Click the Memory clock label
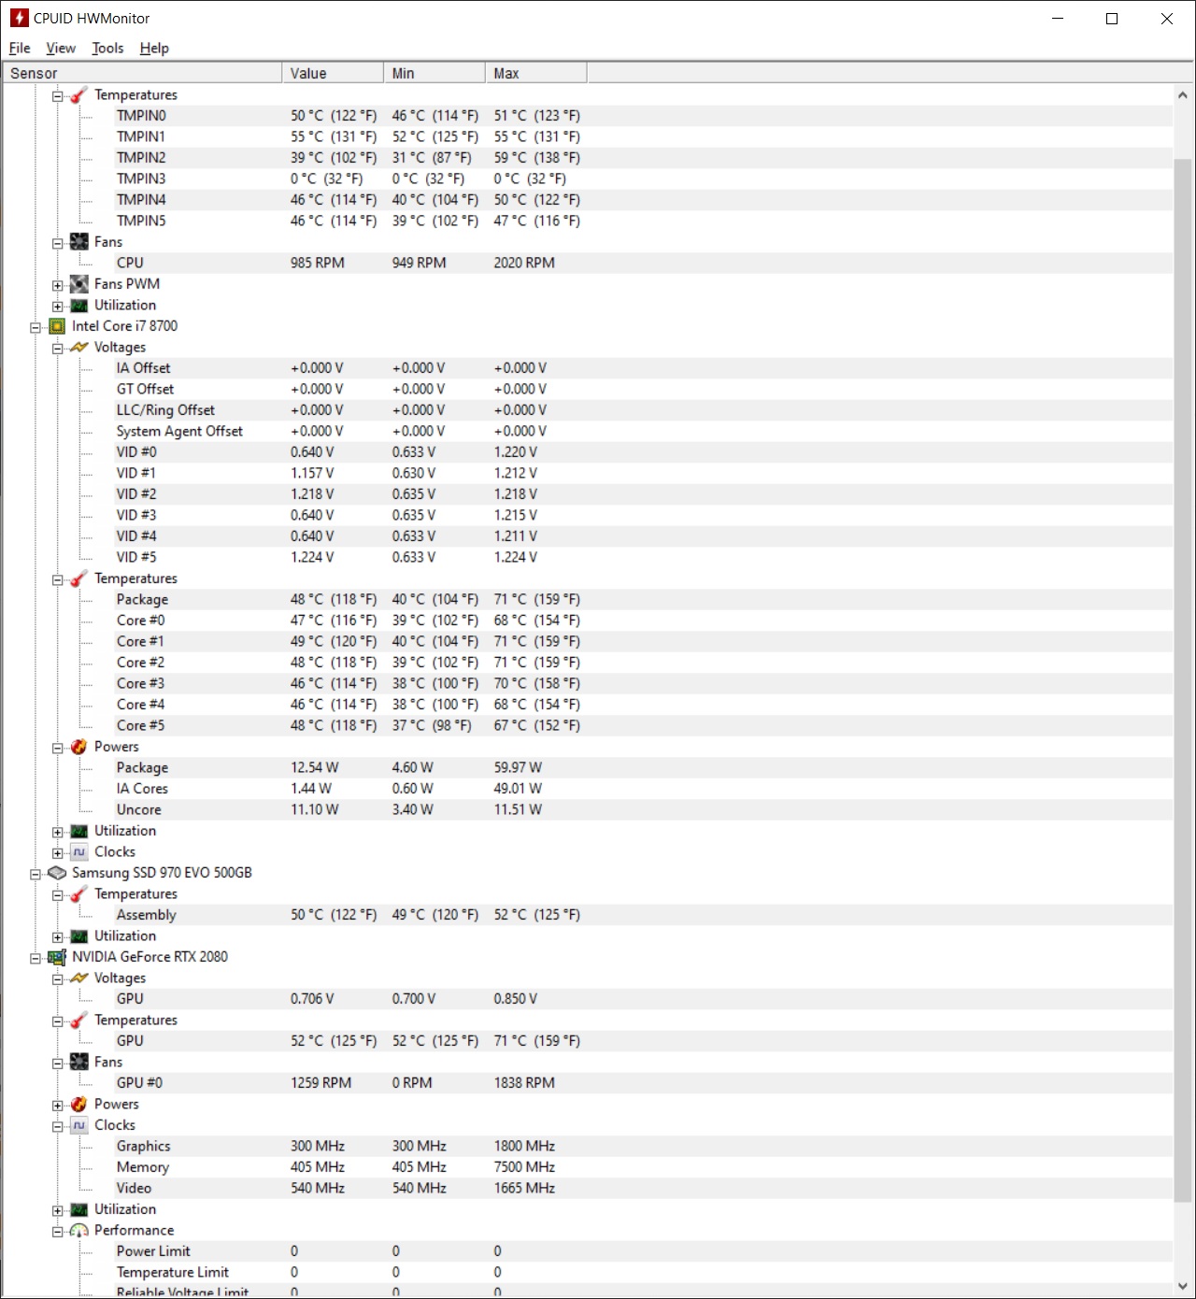The image size is (1196, 1299). click(143, 1167)
